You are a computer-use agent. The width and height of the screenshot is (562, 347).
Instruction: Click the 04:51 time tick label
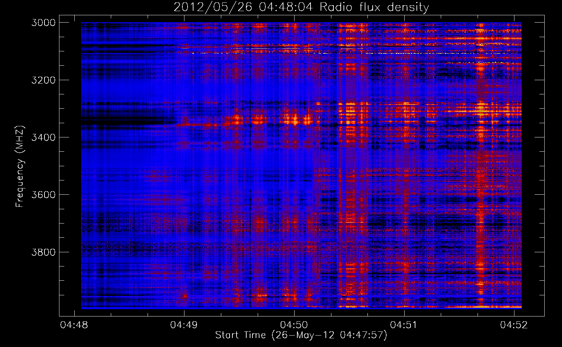(x=404, y=325)
